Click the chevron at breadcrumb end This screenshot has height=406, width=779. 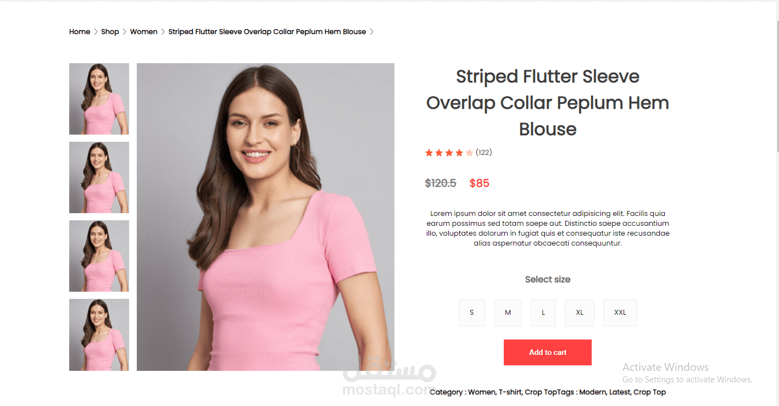coord(371,32)
